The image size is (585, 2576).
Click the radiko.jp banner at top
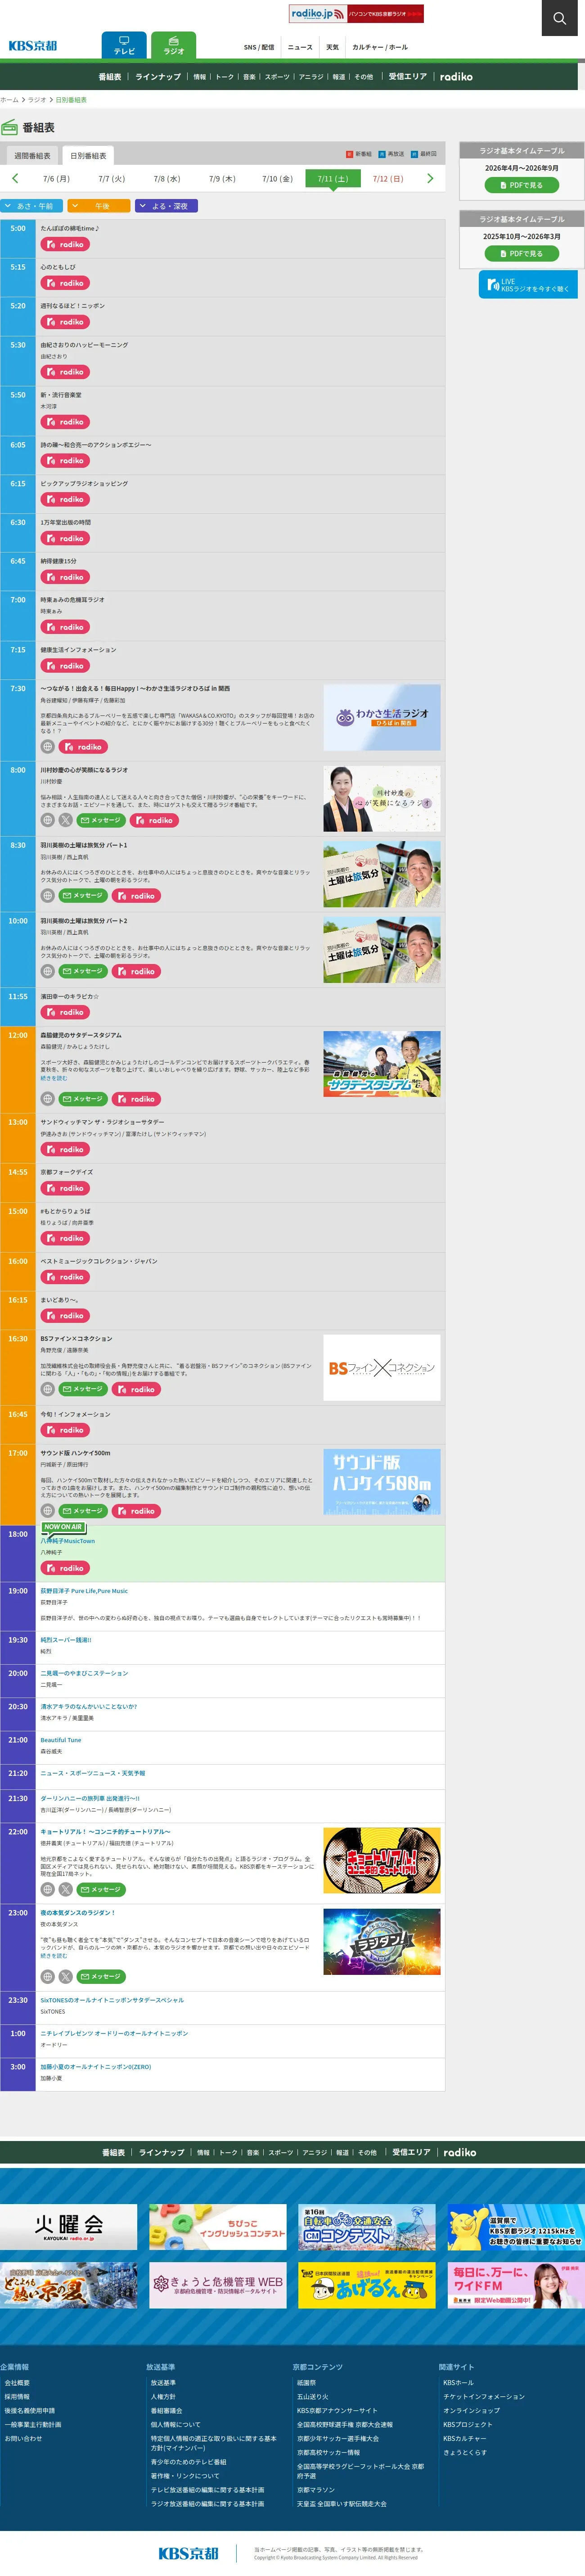click(356, 14)
